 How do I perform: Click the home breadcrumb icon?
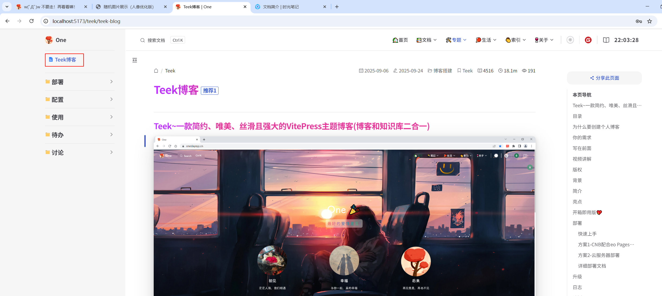click(156, 71)
